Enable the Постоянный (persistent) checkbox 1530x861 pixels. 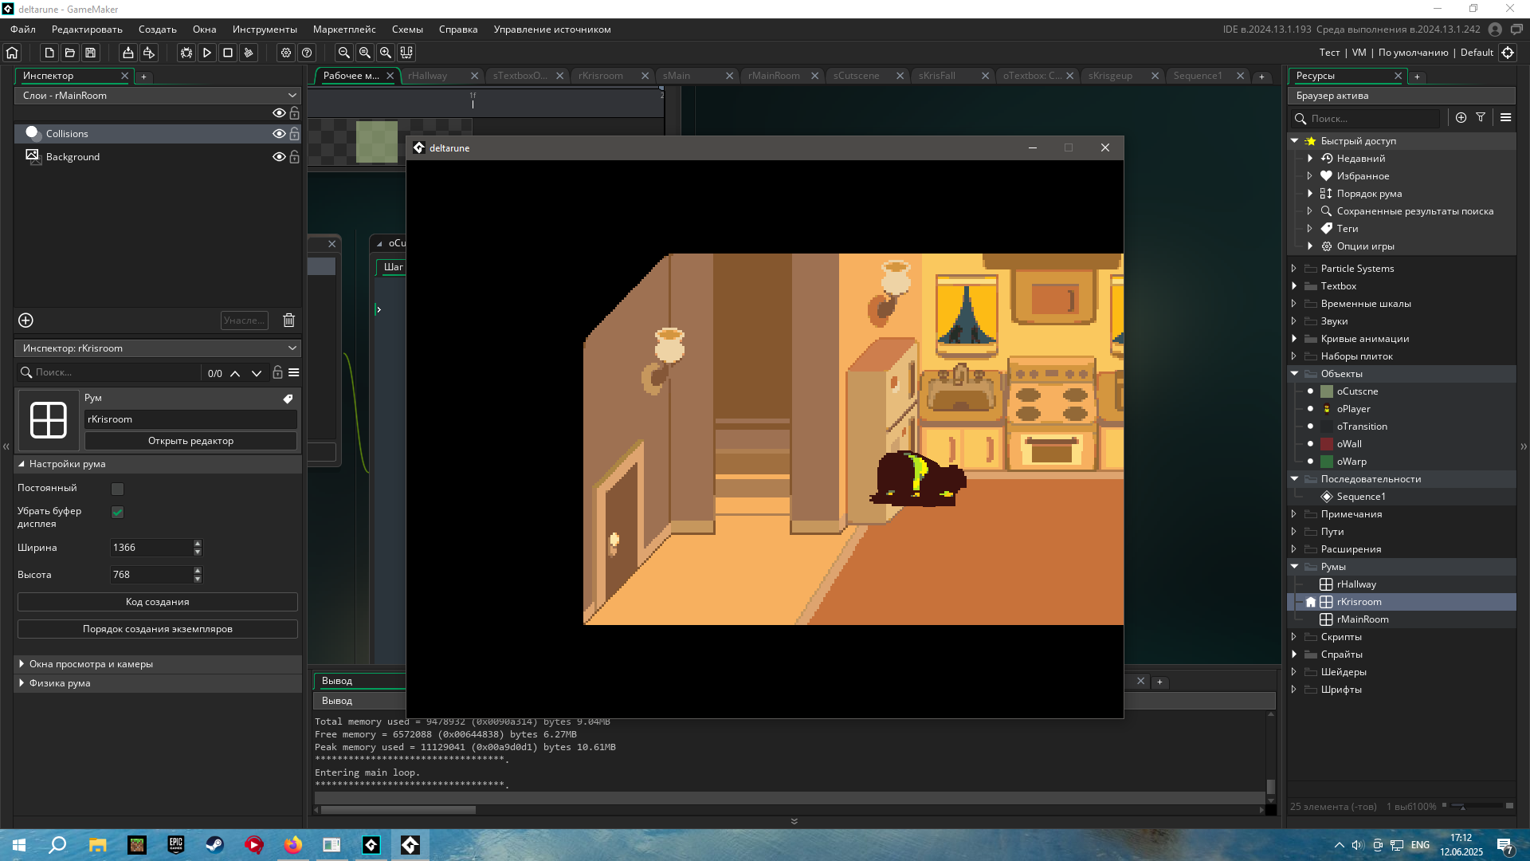pyautogui.click(x=117, y=489)
